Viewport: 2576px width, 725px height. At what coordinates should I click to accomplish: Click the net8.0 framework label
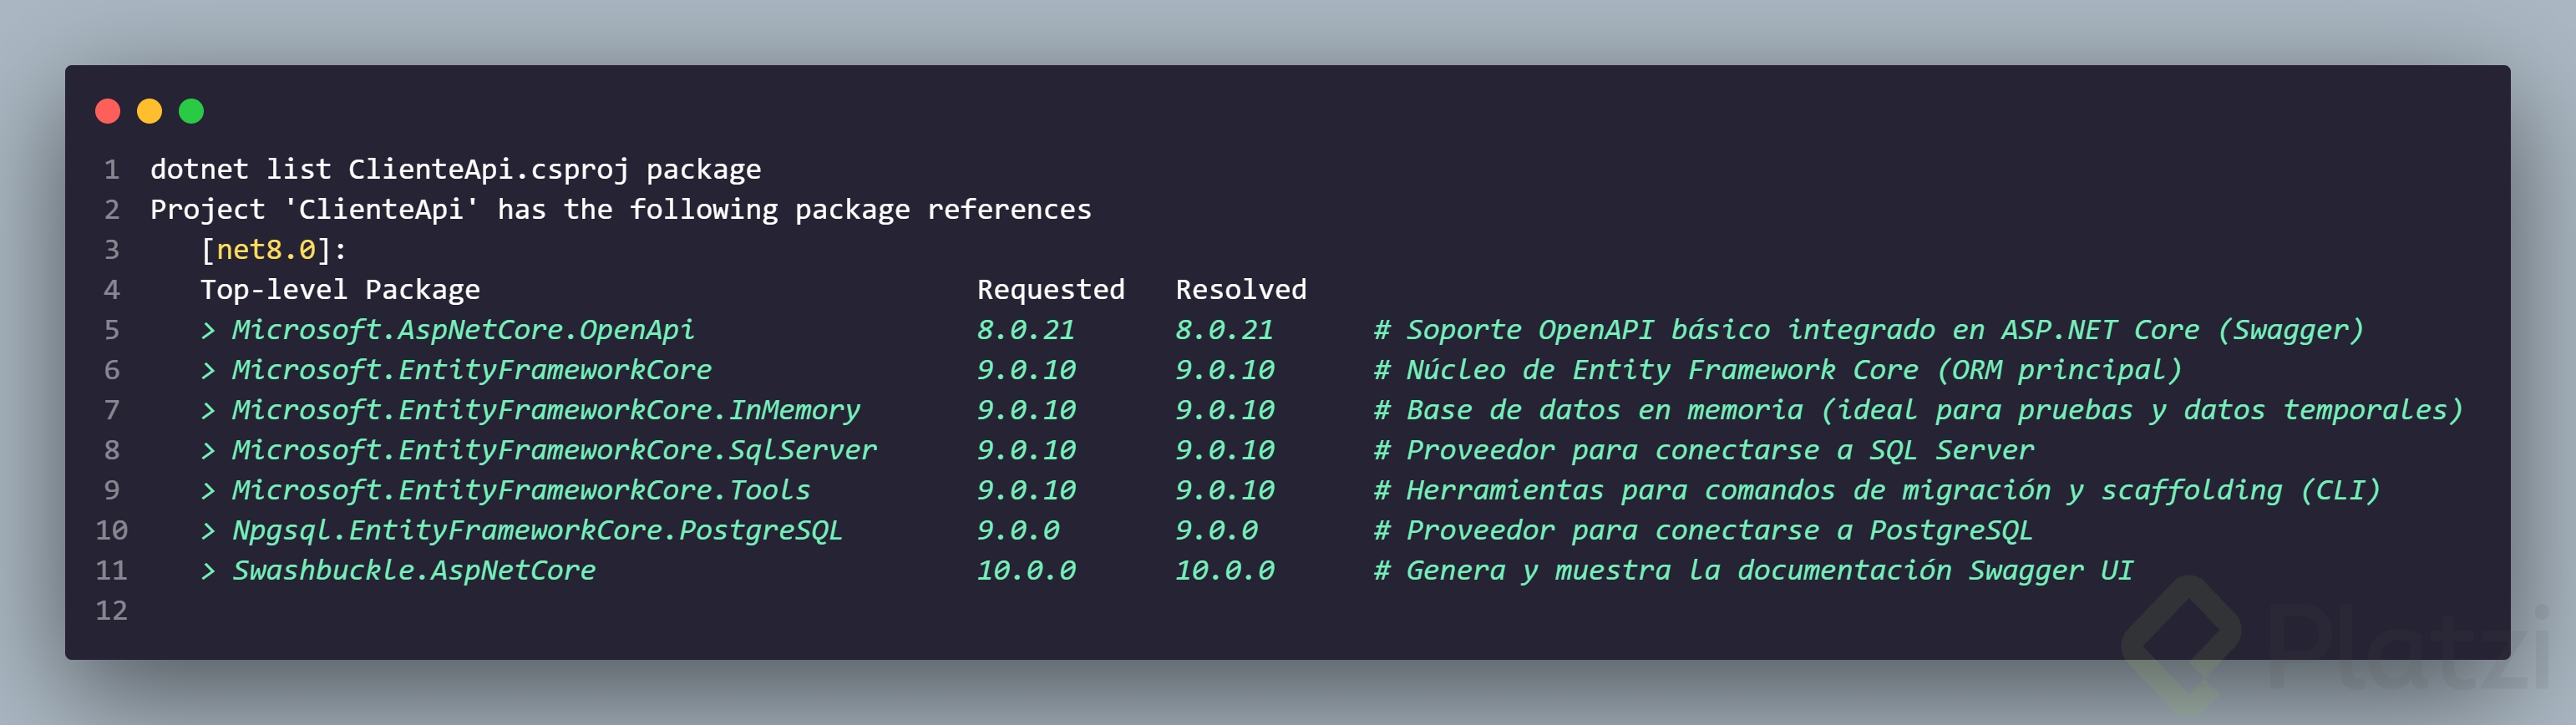[266, 250]
